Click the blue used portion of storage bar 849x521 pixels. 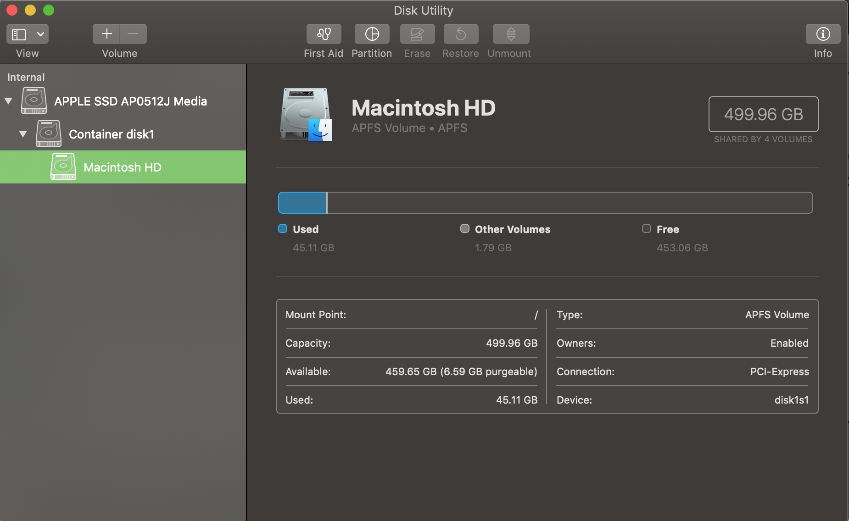coord(302,203)
